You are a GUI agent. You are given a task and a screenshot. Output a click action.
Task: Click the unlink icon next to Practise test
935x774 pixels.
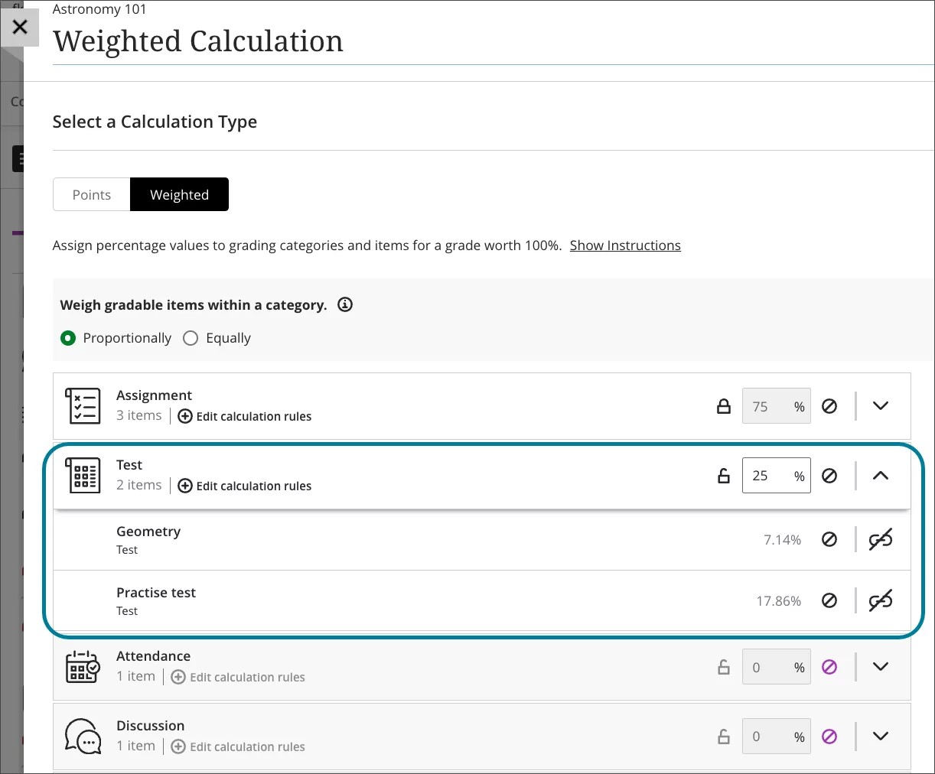(x=881, y=601)
